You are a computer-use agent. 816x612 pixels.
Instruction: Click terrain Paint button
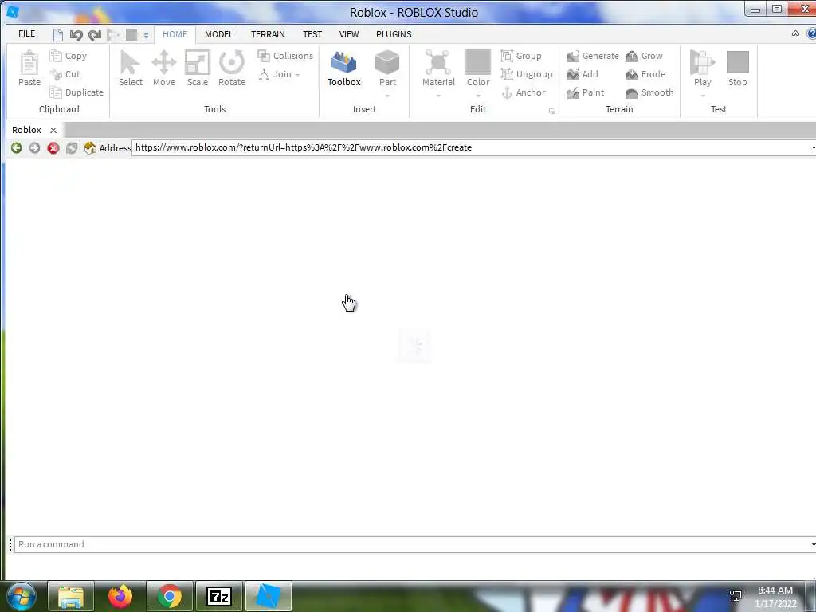click(x=586, y=92)
